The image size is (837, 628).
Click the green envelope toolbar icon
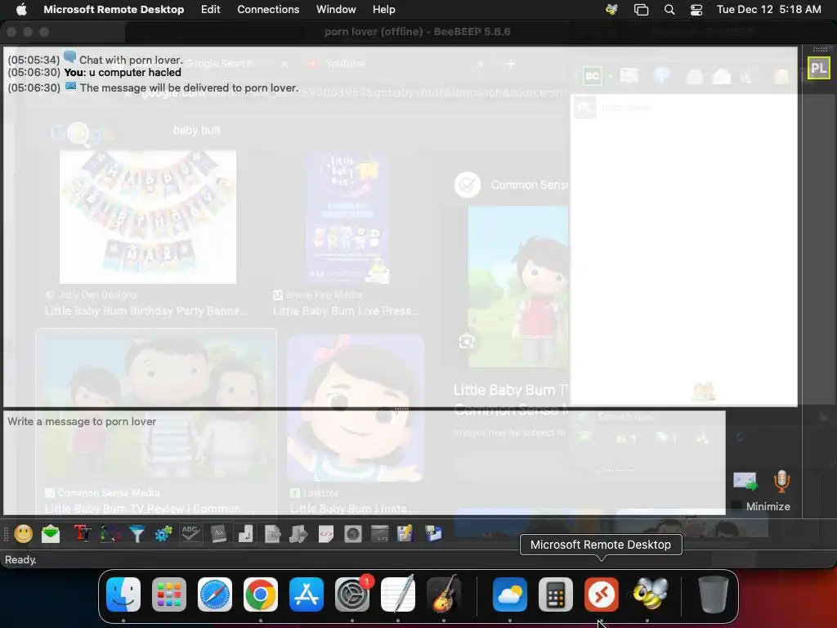coord(51,533)
